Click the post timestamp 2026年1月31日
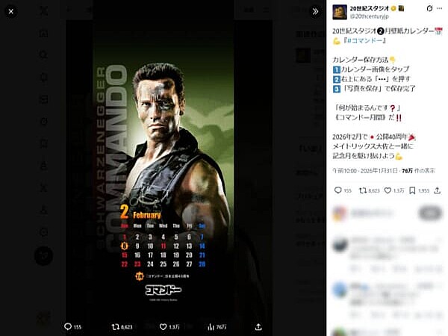 [x=379, y=170]
